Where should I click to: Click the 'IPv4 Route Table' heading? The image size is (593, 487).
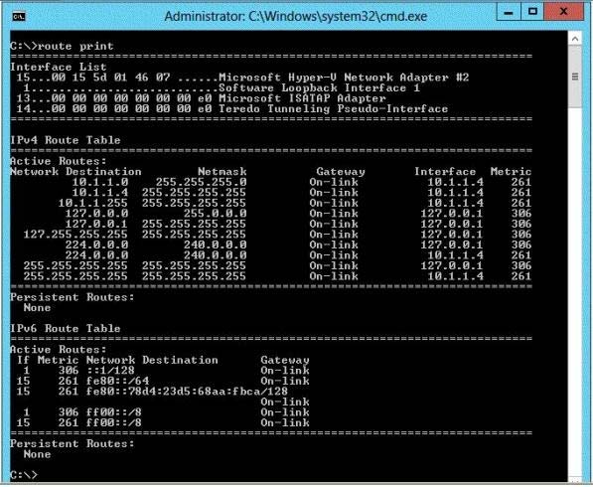point(65,140)
